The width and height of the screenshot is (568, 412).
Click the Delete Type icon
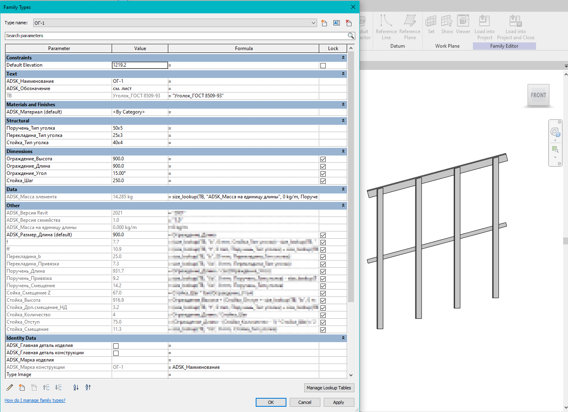(x=349, y=23)
